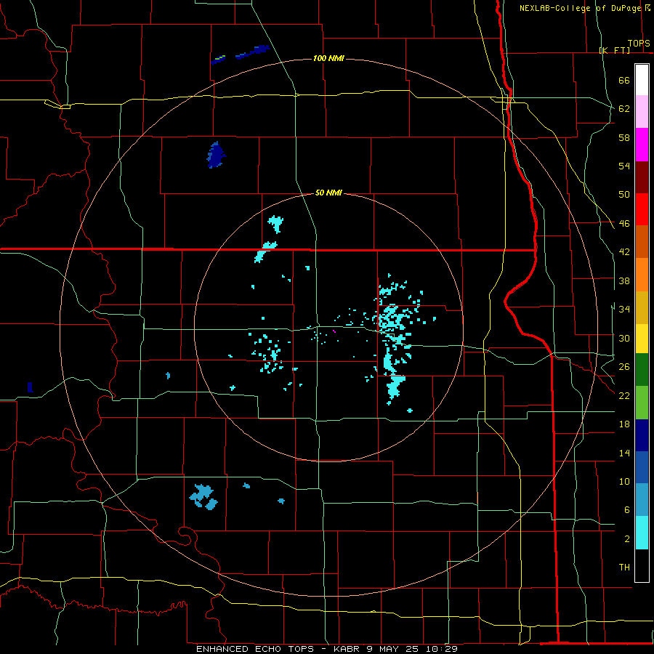This screenshot has height=654, width=654.
Task: Click the "54" legend value
Action: (624, 166)
